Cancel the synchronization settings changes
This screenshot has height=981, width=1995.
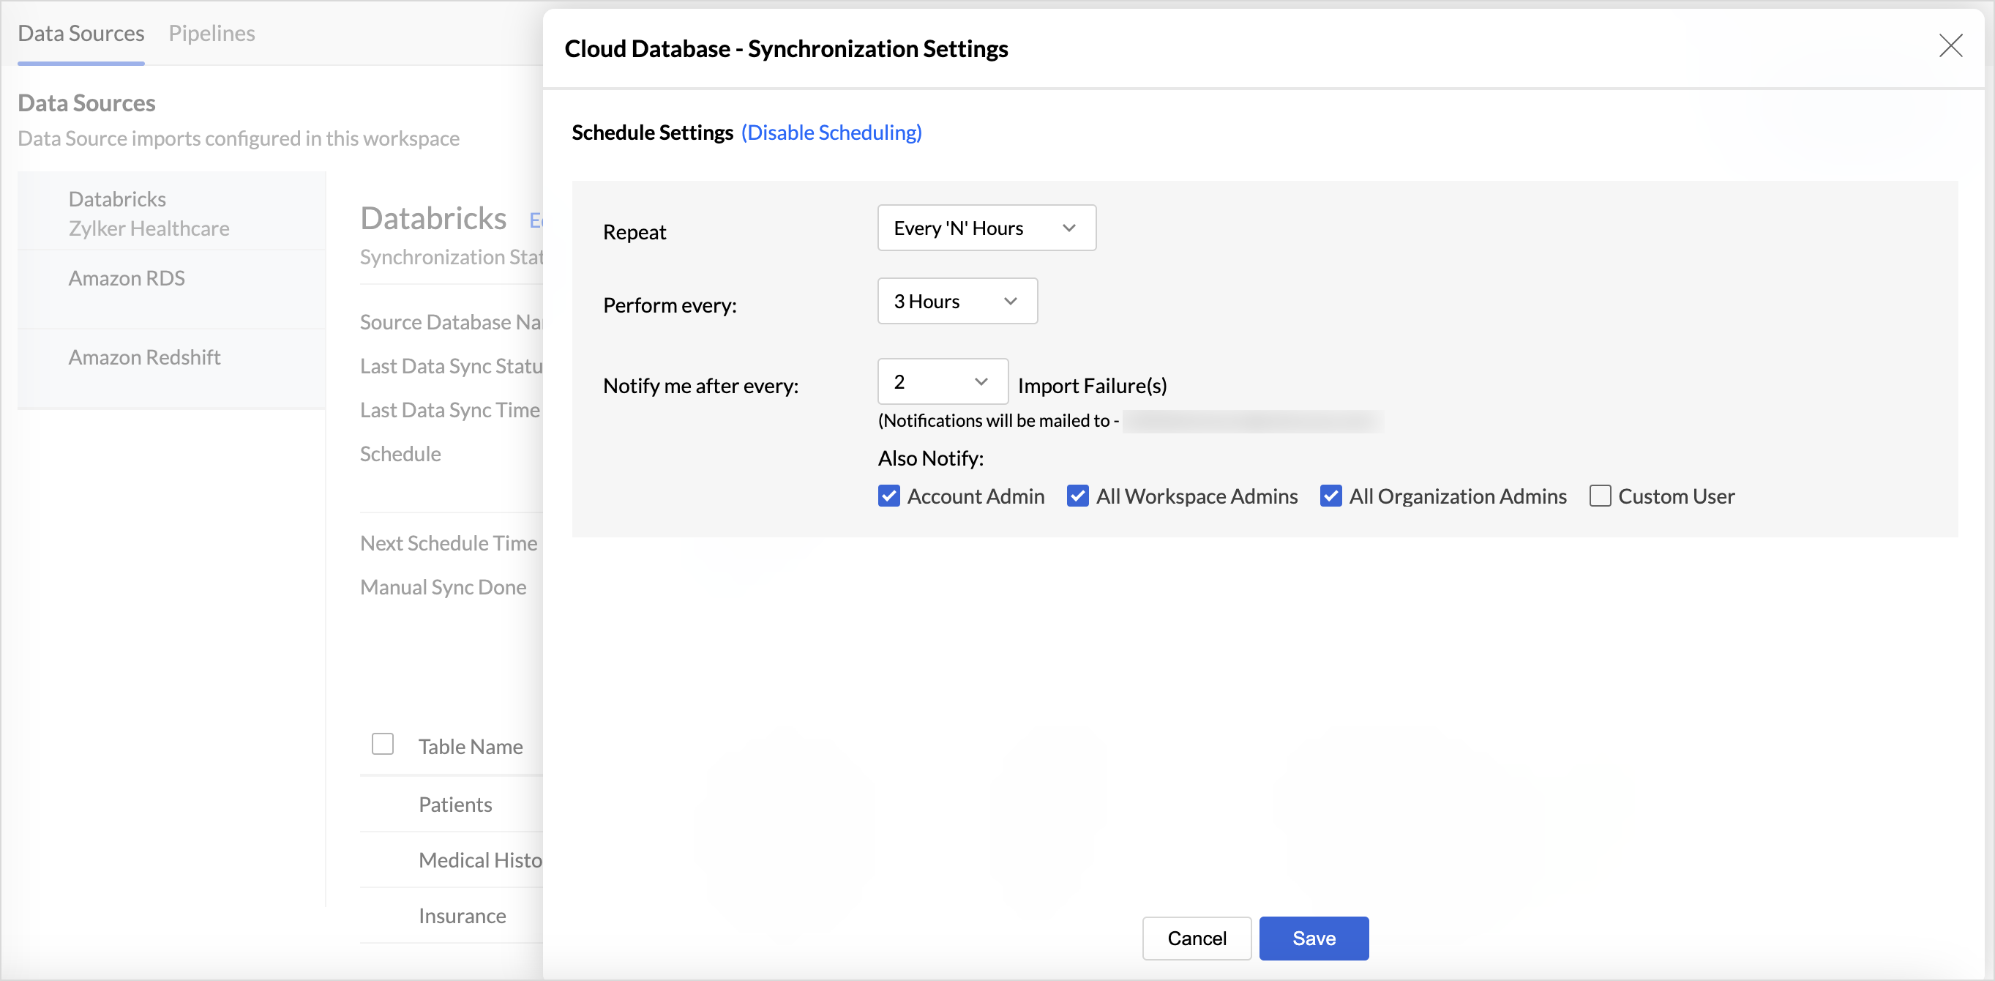(x=1196, y=939)
